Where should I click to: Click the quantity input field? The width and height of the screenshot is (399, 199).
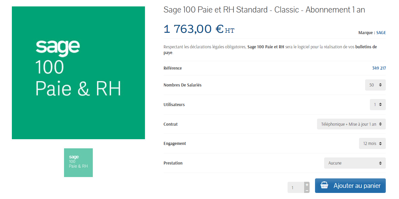click(295, 188)
